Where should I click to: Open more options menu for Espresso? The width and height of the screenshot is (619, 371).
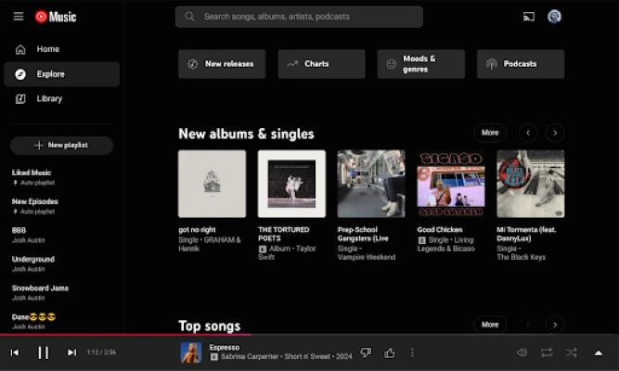[412, 352]
